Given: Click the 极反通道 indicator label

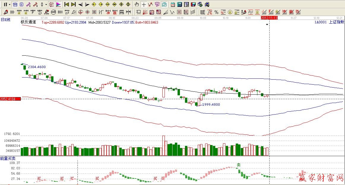Looking at the screenshot, I should [28, 22].
